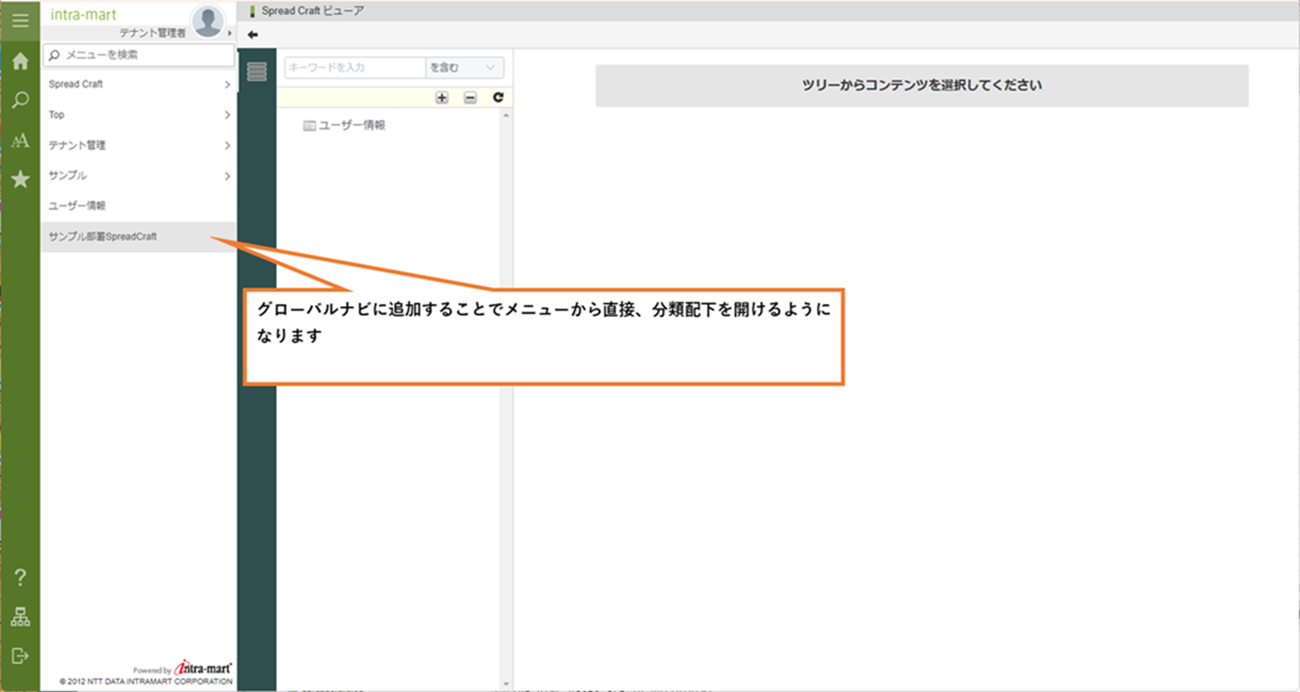Open the user avatar profile menu

coord(207,21)
